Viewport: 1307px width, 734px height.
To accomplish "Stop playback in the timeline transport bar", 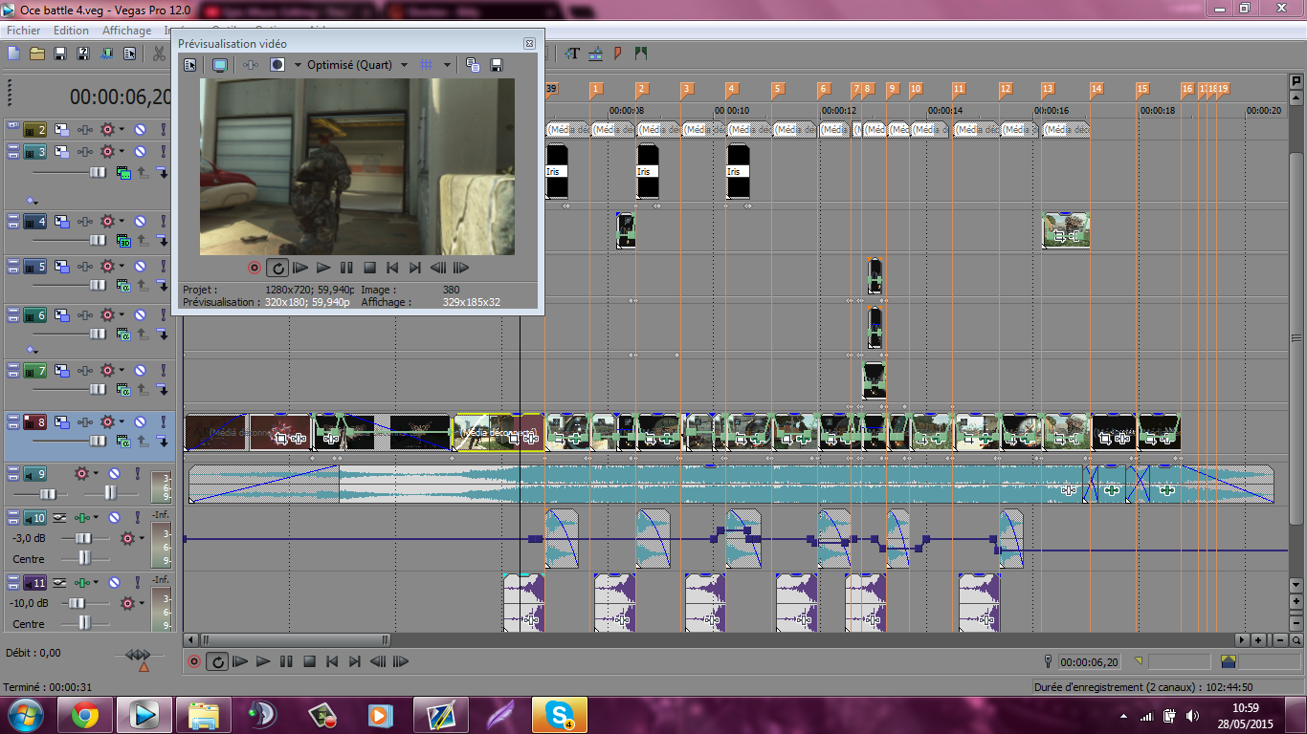I will coord(309,661).
